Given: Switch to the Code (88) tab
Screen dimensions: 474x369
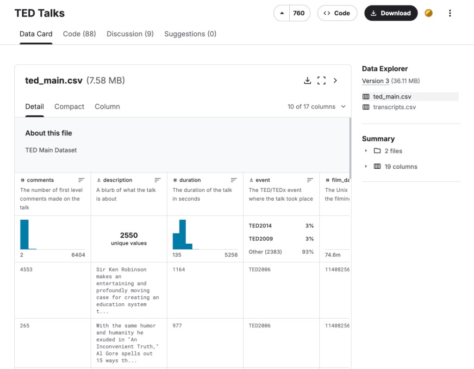Looking at the screenshot, I should tap(79, 34).
